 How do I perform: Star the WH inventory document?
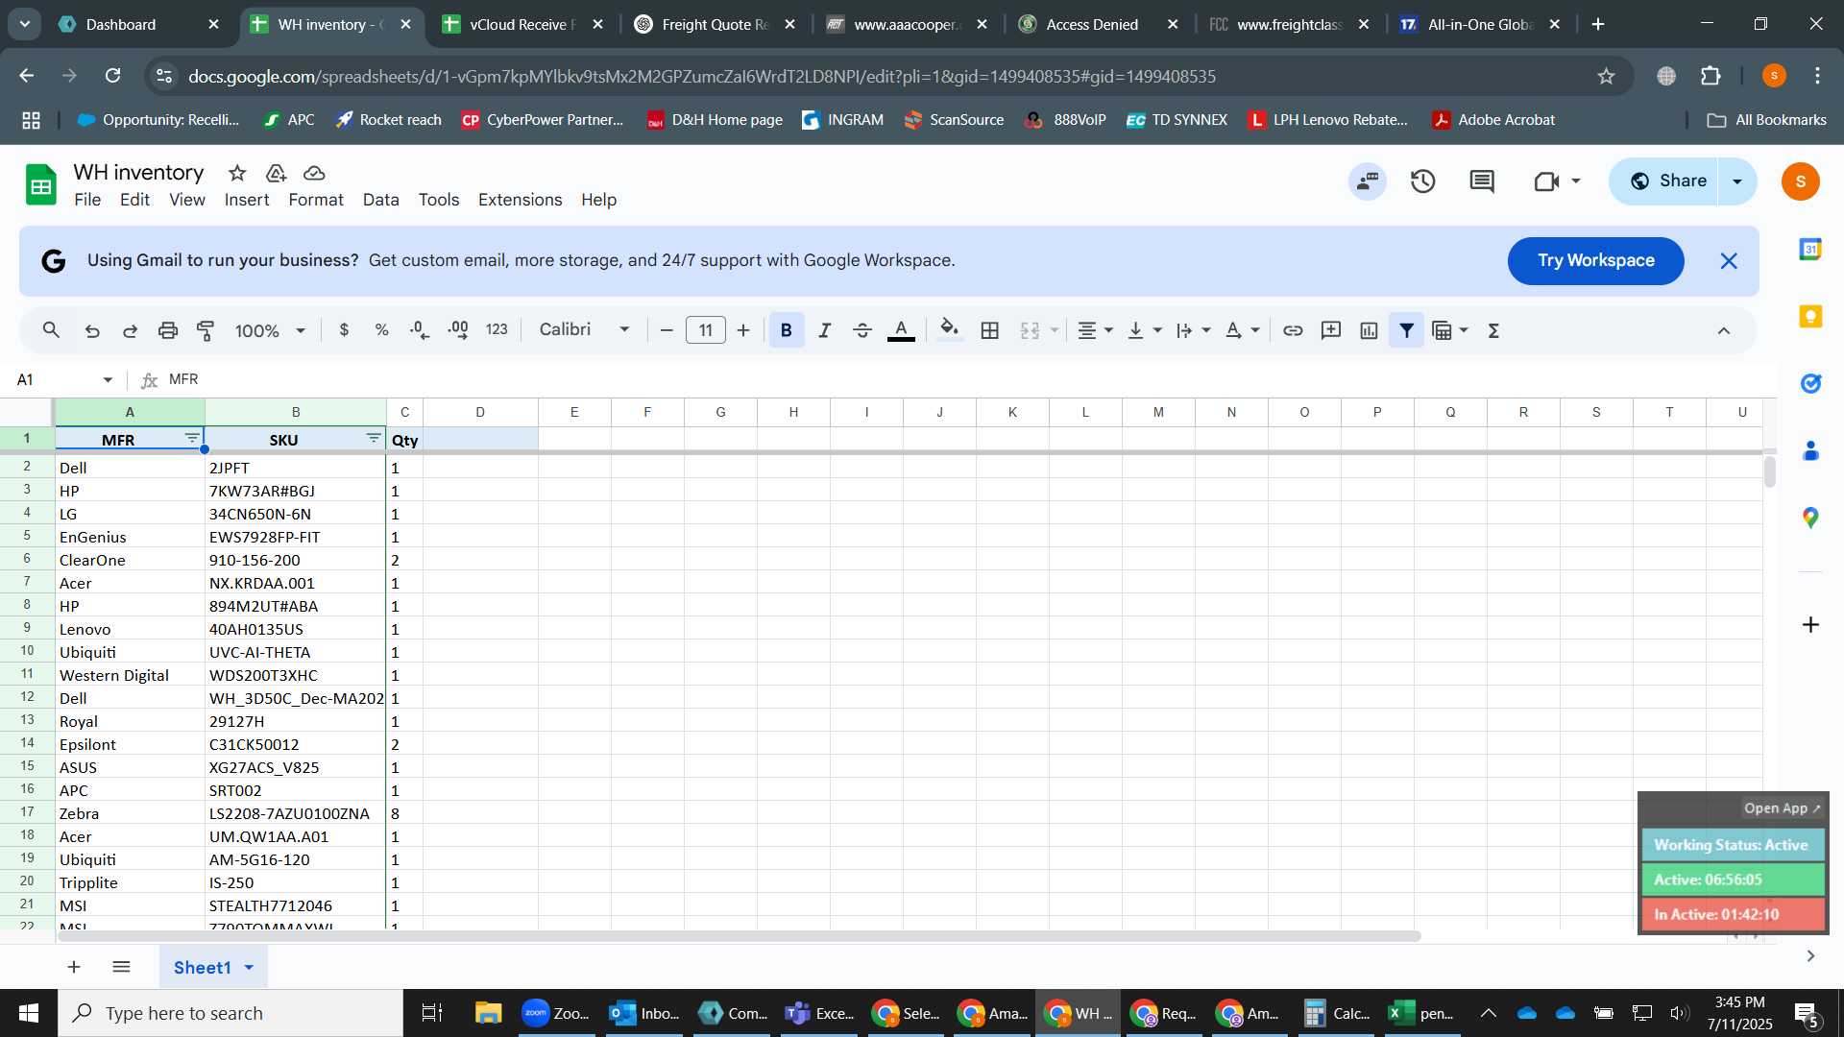[x=237, y=173]
